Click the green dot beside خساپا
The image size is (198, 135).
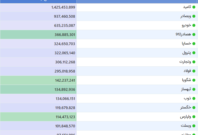click(194, 44)
